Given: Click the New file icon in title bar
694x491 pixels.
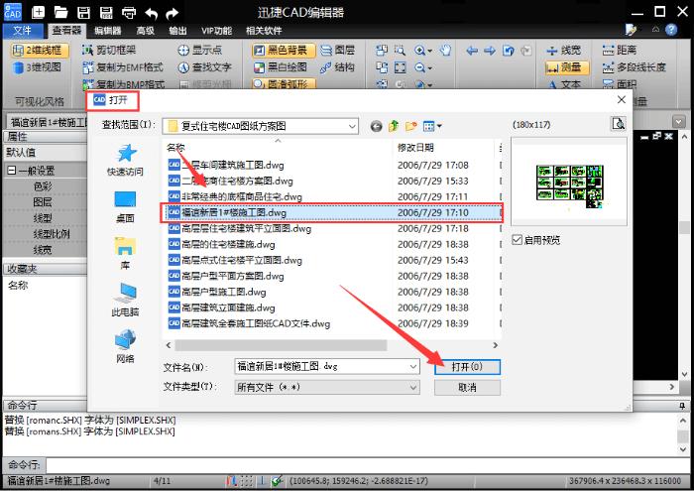Looking at the screenshot, I should (x=39, y=12).
